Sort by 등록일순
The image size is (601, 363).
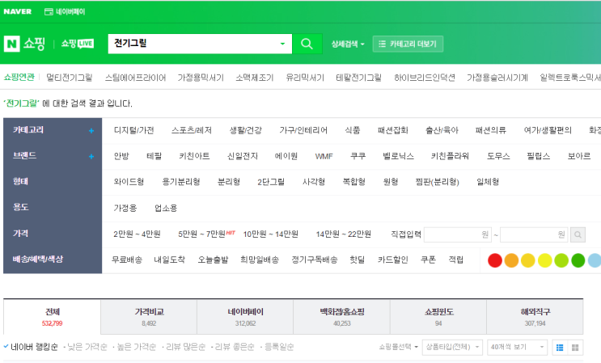pyautogui.click(x=279, y=347)
